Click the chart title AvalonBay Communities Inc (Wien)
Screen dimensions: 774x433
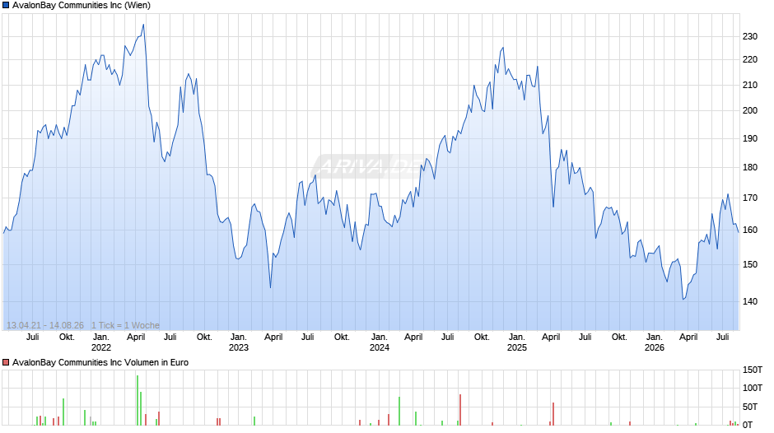tap(82, 6)
